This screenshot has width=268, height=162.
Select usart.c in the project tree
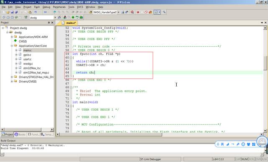coord(27,59)
